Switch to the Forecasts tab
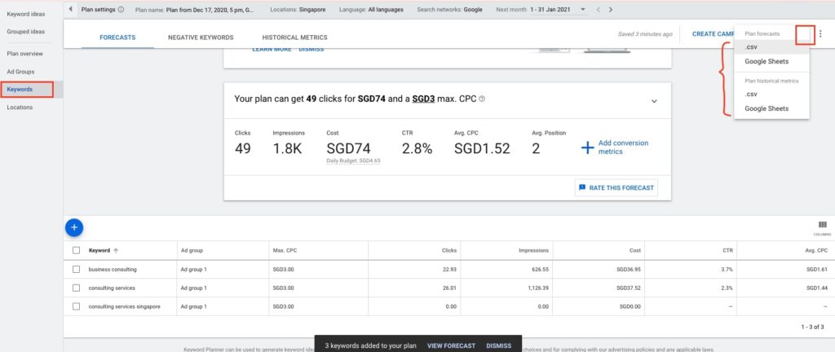Image resolution: width=835 pixels, height=352 pixels. [x=117, y=37]
